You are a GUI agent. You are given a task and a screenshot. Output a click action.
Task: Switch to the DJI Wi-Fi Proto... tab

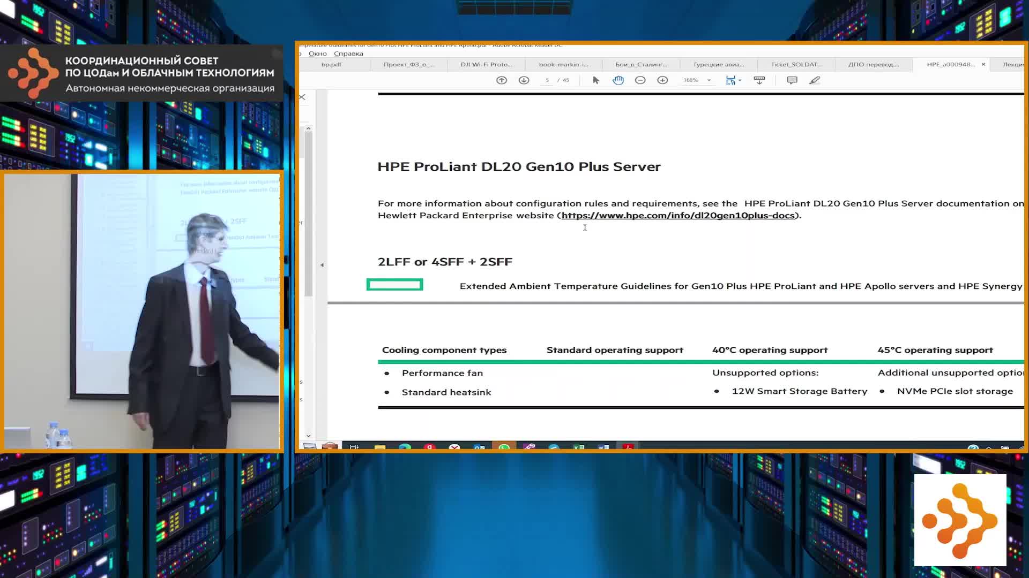486,64
